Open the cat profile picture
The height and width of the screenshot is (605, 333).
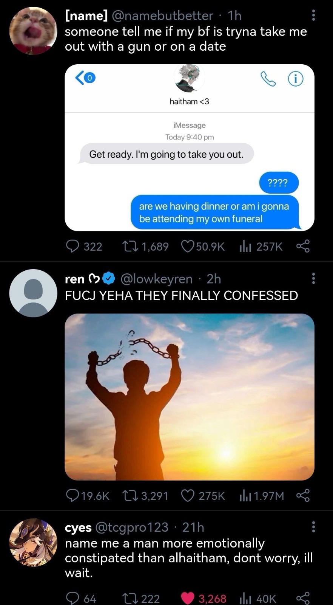point(33,31)
